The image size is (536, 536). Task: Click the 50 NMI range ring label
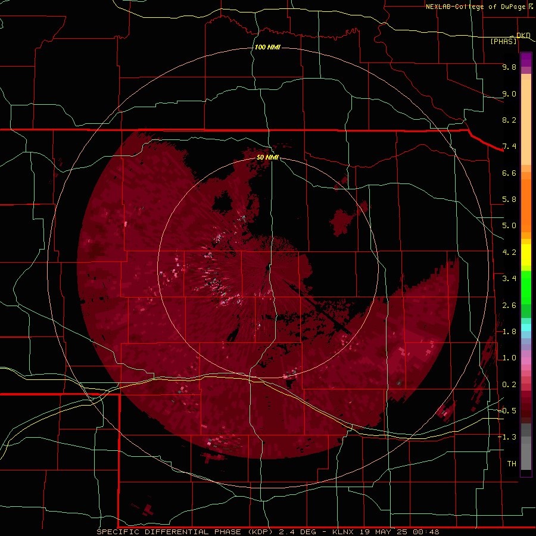click(267, 157)
